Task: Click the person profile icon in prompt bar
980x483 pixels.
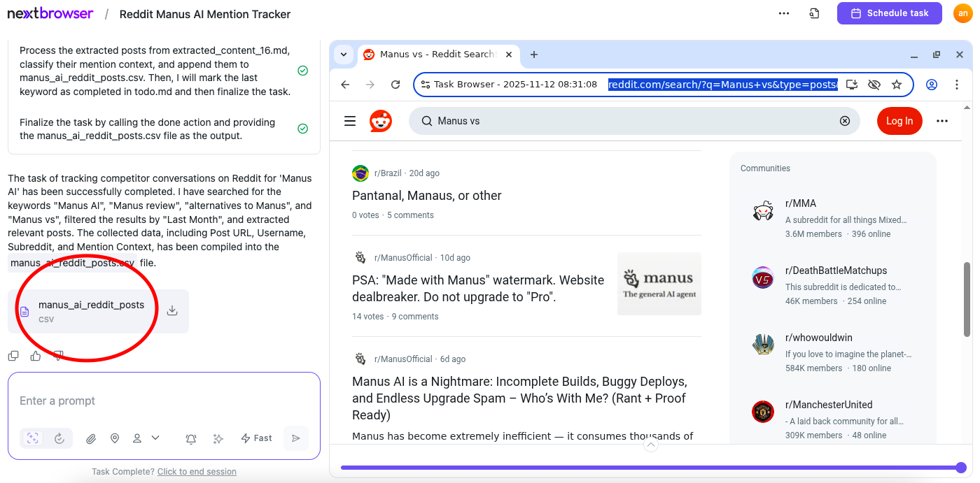Action: click(137, 438)
